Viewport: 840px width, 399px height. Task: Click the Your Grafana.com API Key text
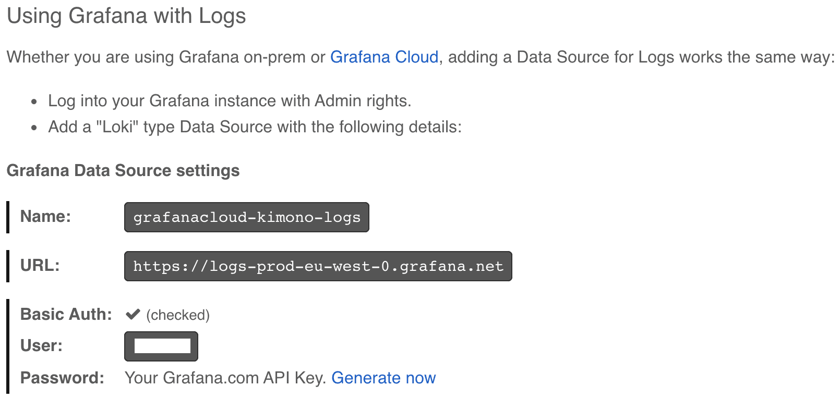click(x=225, y=378)
